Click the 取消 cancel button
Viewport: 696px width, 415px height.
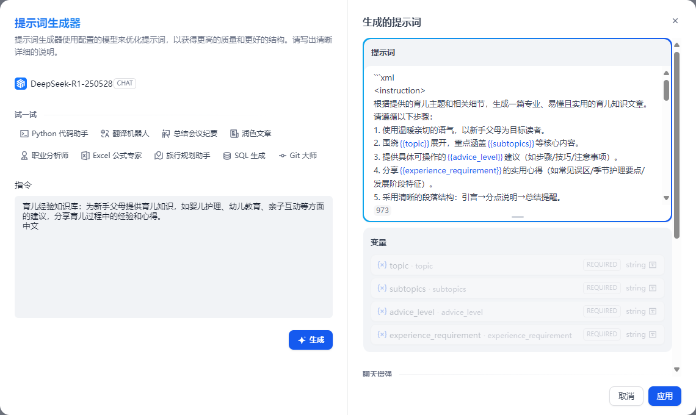click(x=626, y=396)
